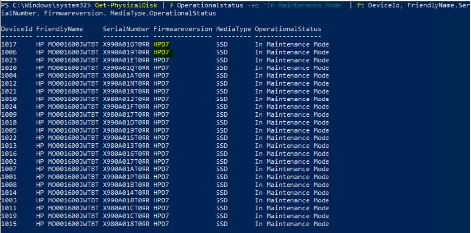
Task: Select the OperationalStatus column header
Action: pos(289,29)
